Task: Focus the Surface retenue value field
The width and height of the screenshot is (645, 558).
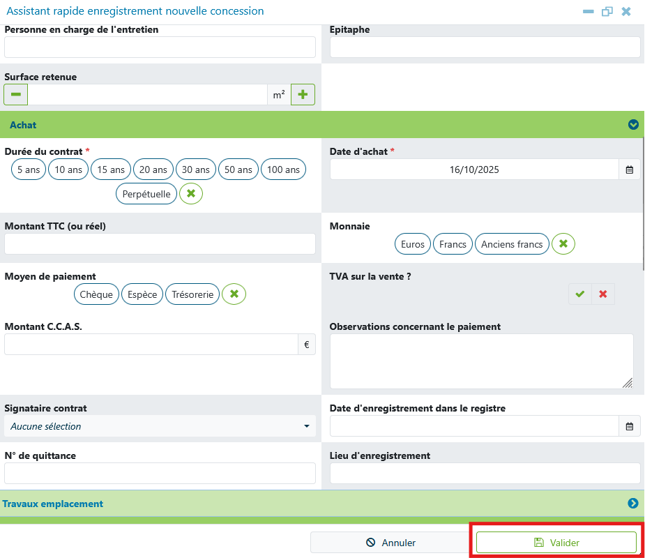Action: click(x=147, y=94)
